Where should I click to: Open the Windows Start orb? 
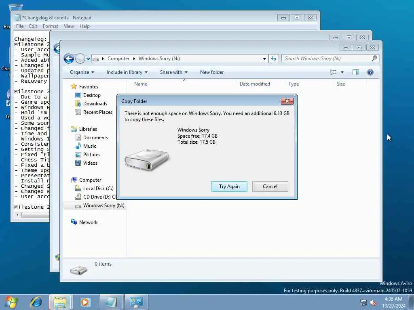[11, 302]
